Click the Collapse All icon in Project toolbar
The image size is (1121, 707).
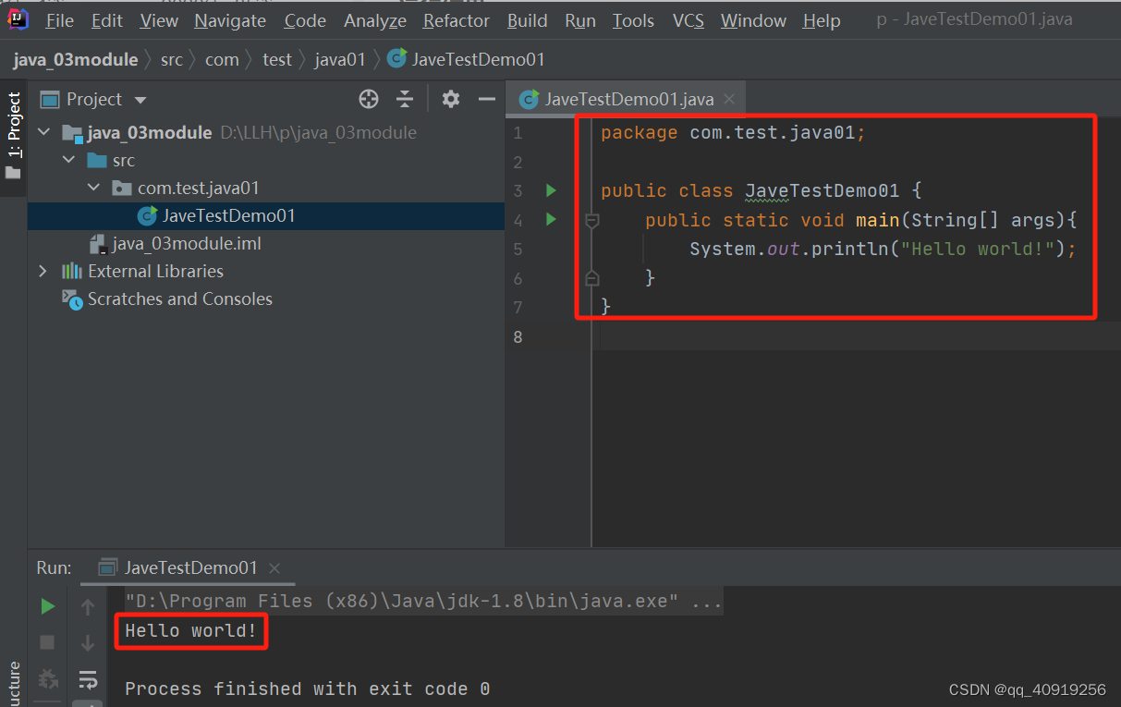[405, 99]
